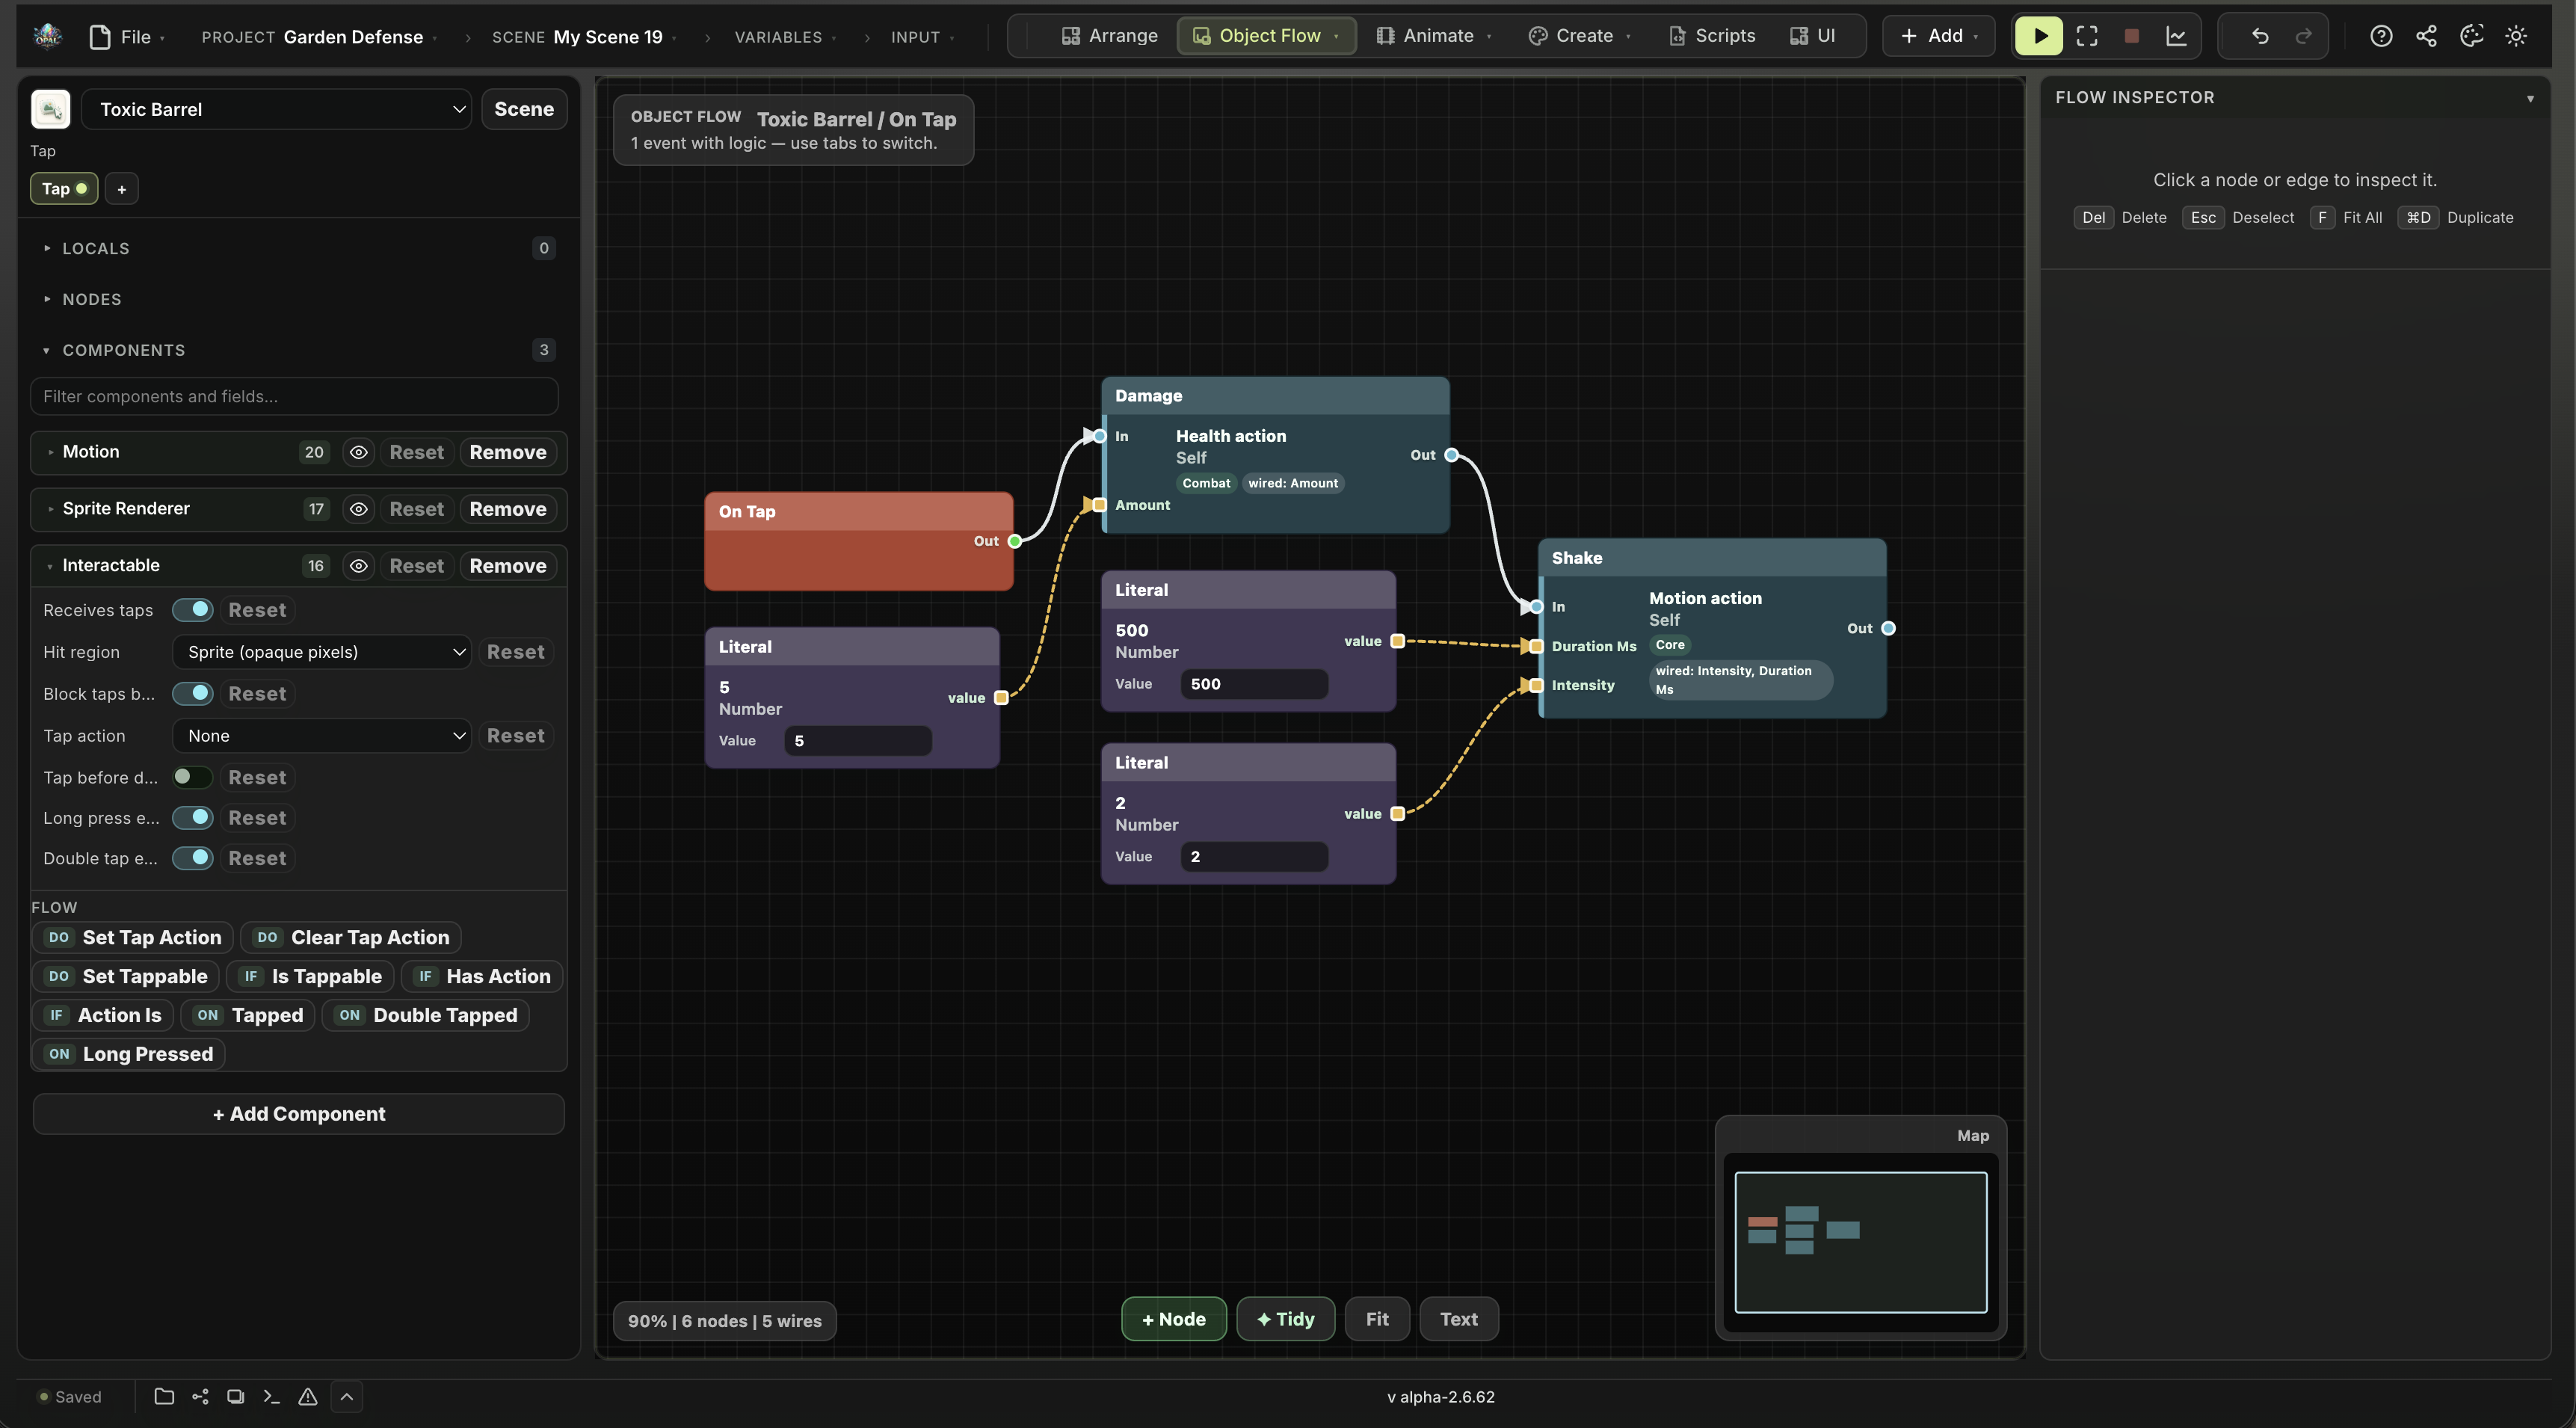2576x1428 pixels.
Task: Toggle Sprite Renderer visibility eye
Action: [358, 509]
